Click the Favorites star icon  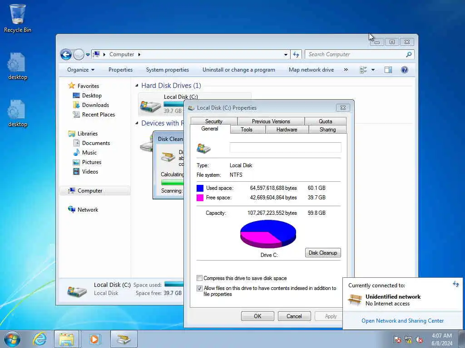pyautogui.click(x=71, y=86)
